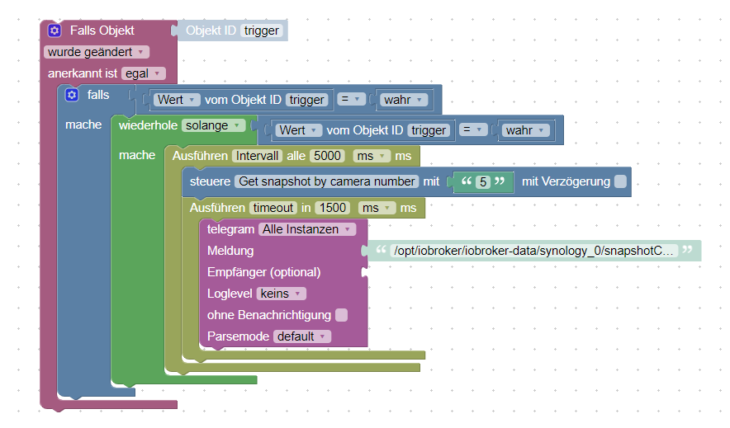Open ms unit dropdown of timeout block
730x428 pixels.
click(x=377, y=208)
